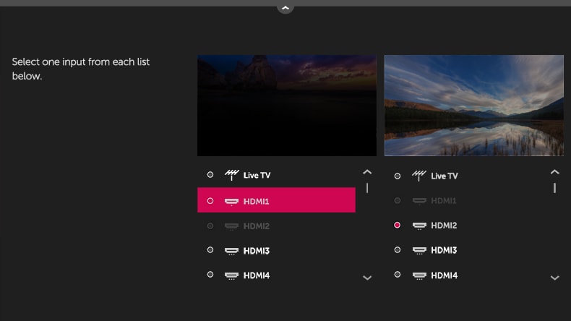Click the dimmed HDMI2 icon in left list
This screenshot has height=321, width=571.
coord(231,226)
